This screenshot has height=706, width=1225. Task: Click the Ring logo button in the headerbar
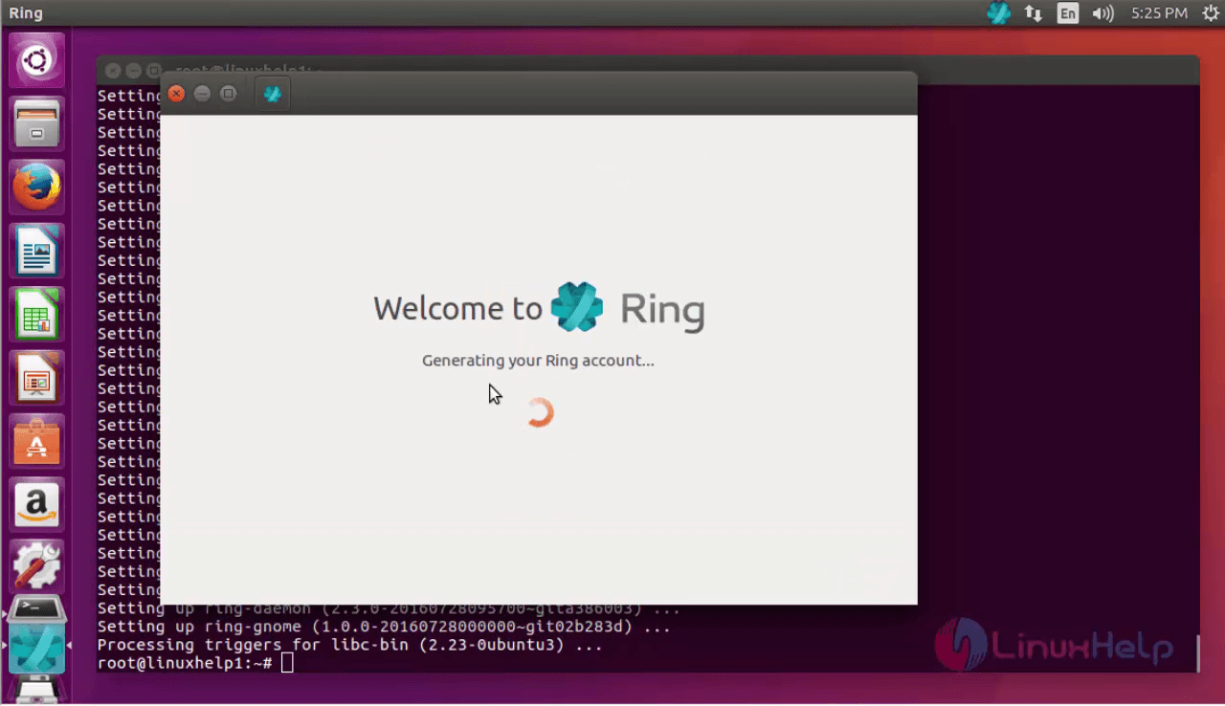click(272, 94)
